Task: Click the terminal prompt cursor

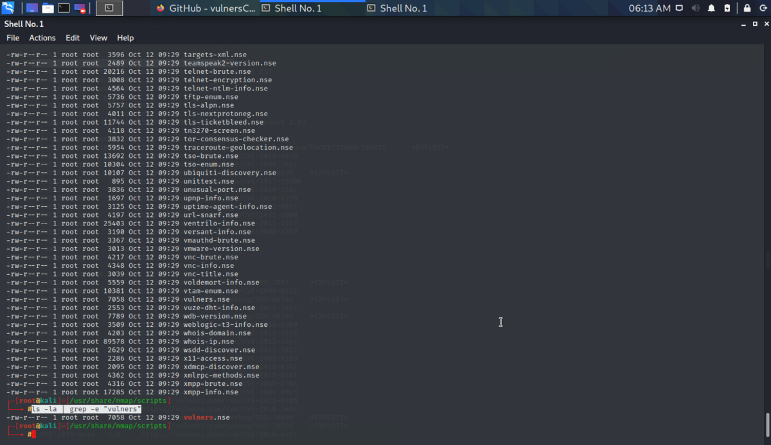Action: click(x=33, y=435)
